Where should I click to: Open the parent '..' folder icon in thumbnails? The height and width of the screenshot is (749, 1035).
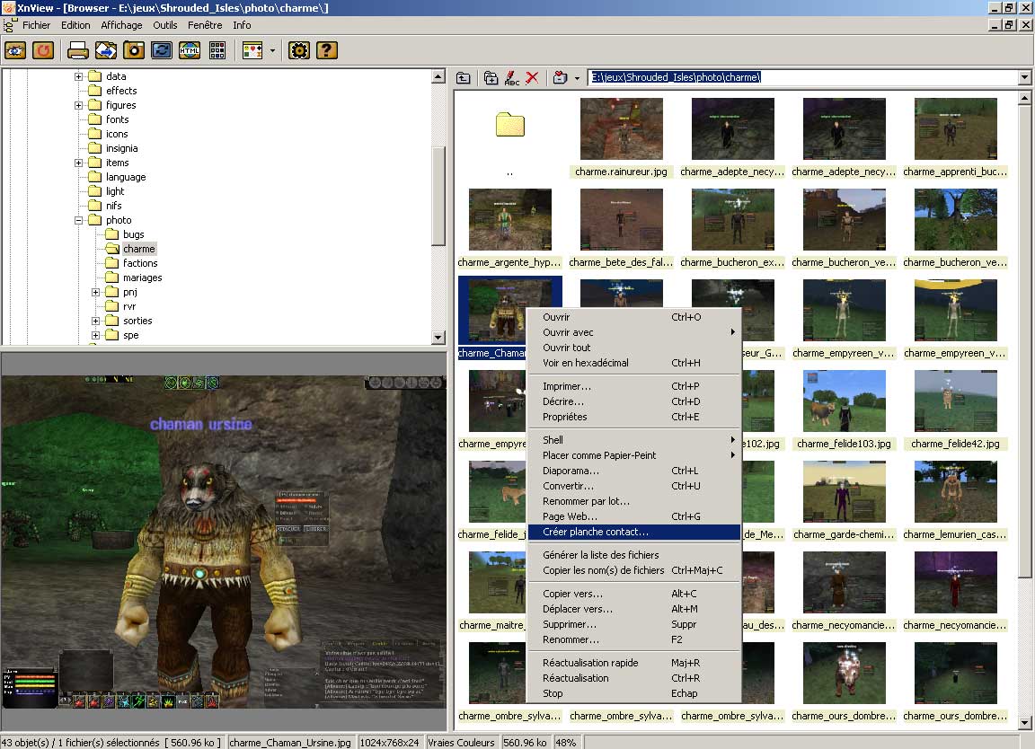coord(510,124)
